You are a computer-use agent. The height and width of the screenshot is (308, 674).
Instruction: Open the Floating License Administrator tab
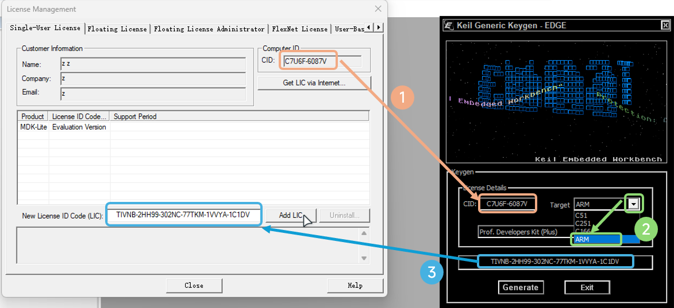[x=209, y=29]
